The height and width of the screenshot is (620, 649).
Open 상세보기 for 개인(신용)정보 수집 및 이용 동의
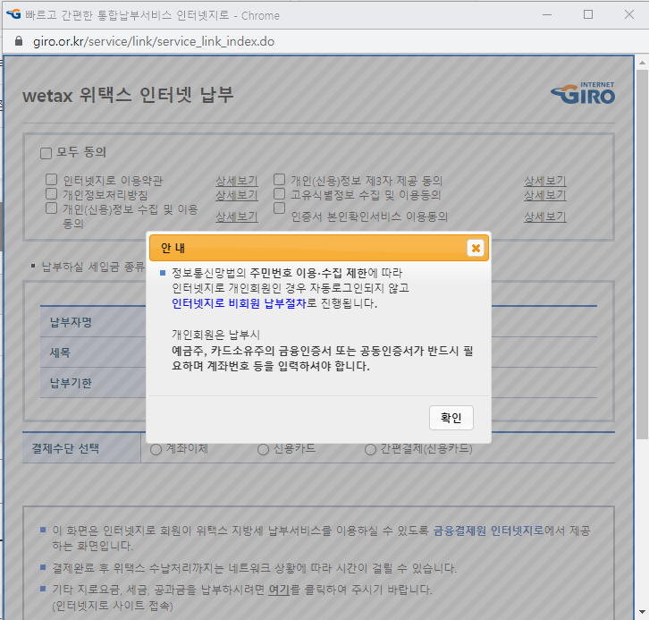(237, 217)
